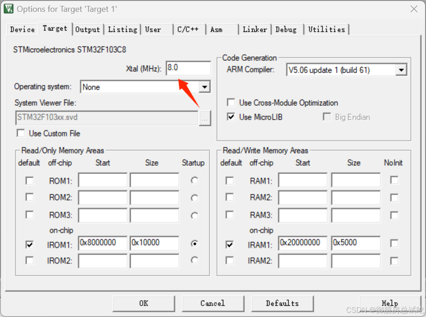Click the IRAM2 Size field

356,261
